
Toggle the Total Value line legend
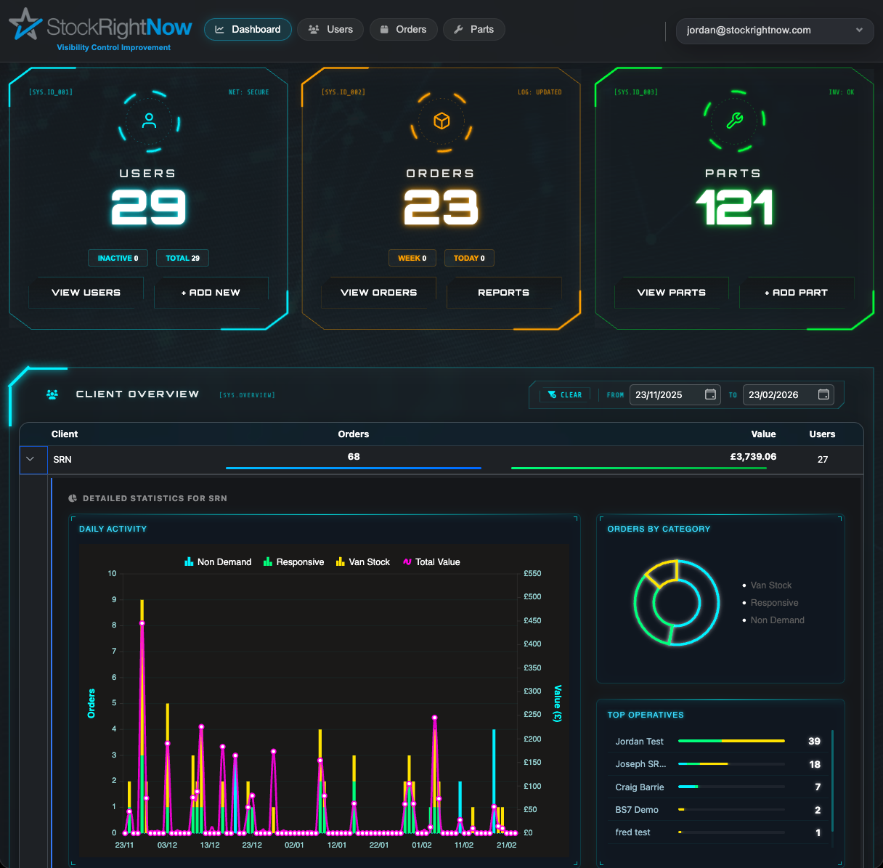(x=431, y=561)
